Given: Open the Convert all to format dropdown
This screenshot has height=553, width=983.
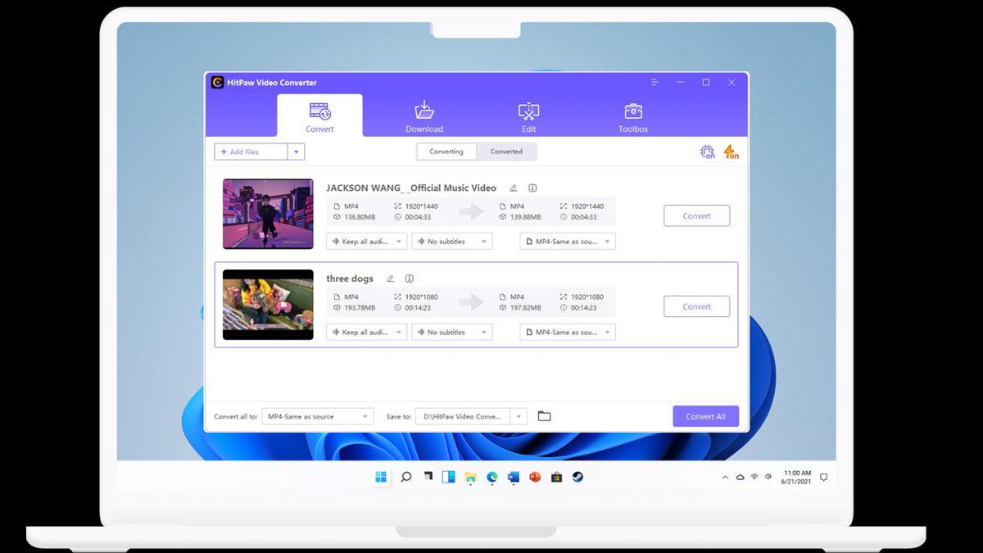Looking at the screenshot, I should [x=316, y=415].
